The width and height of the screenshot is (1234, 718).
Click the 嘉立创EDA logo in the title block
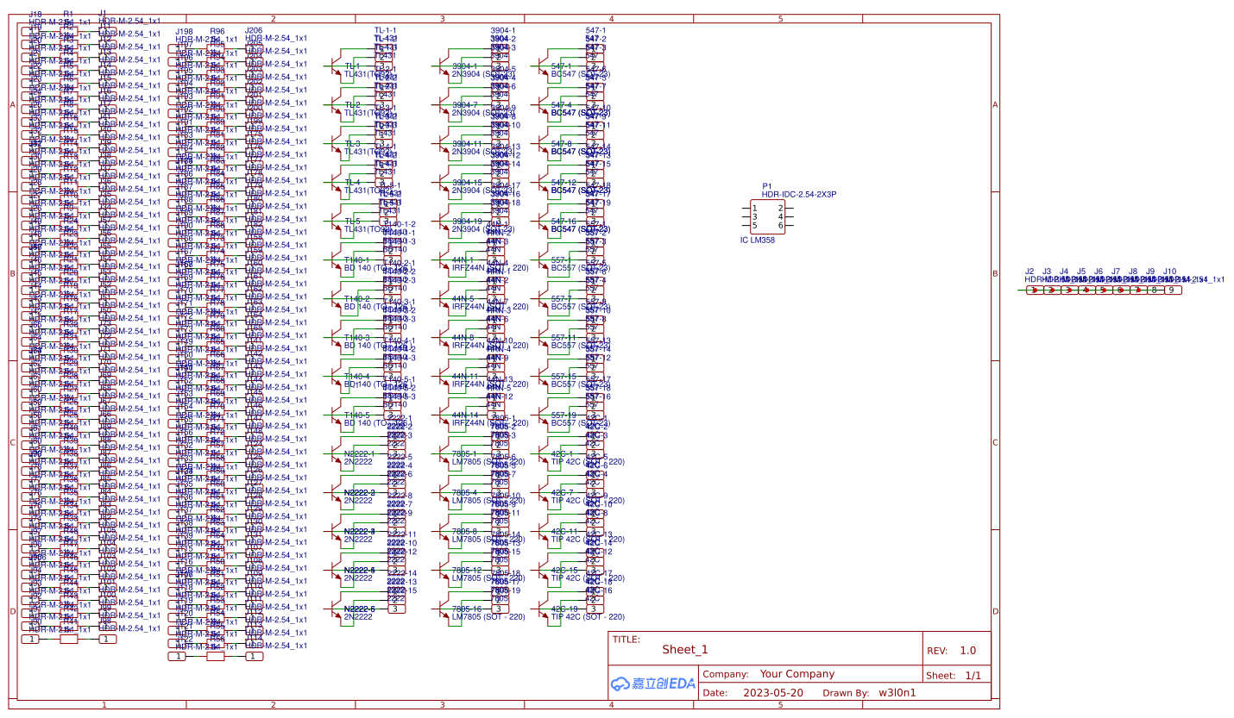[x=652, y=684]
